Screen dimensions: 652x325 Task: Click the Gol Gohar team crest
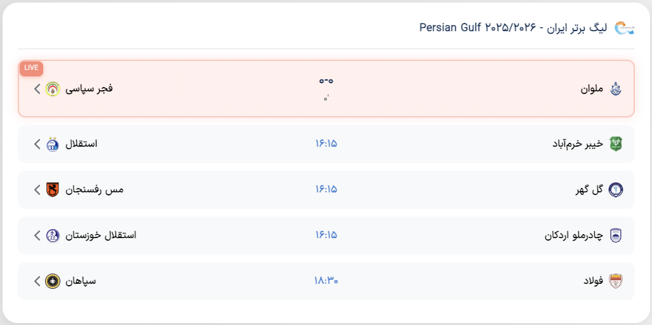coord(616,189)
